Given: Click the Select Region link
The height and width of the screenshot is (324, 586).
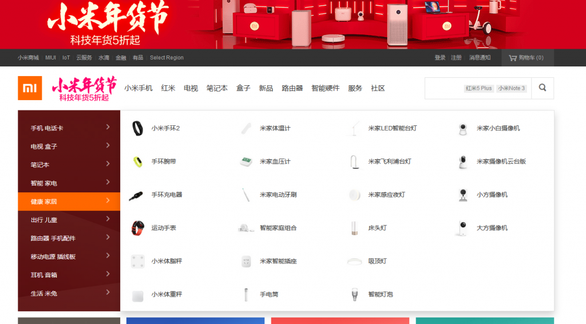Looking at the screenshot, I should point(167,58).
